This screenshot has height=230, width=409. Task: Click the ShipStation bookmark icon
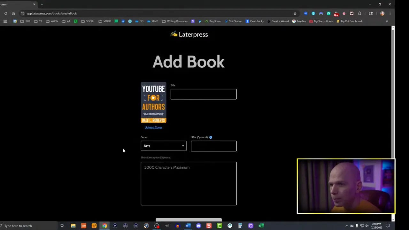233,21
